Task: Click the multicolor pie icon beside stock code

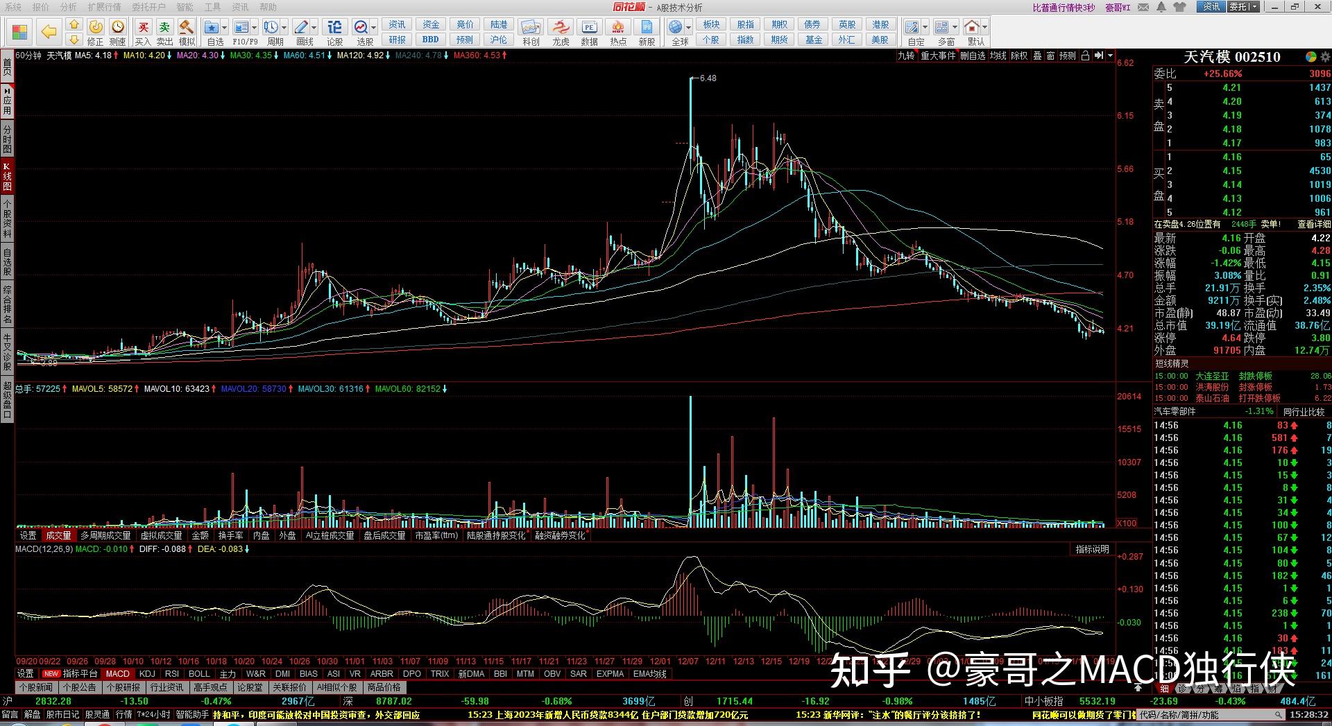Action: (1310, 57)
